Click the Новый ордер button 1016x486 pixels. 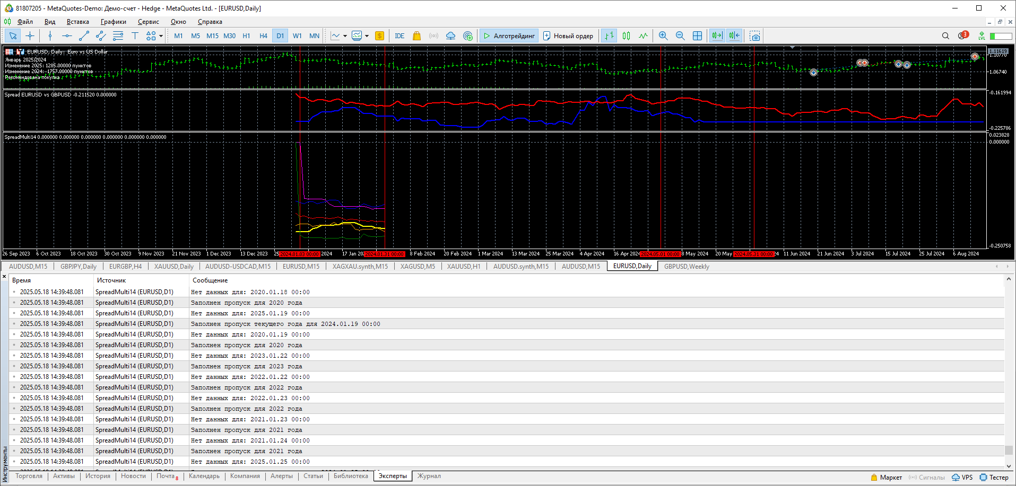[x=568, y=36]
